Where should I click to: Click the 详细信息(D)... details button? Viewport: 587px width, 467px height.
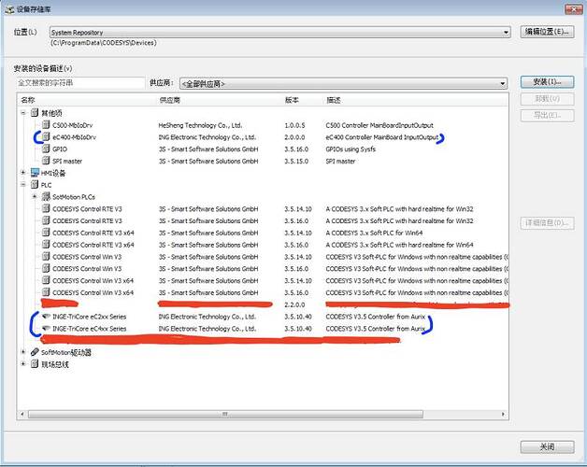click(x=547, y=223)
